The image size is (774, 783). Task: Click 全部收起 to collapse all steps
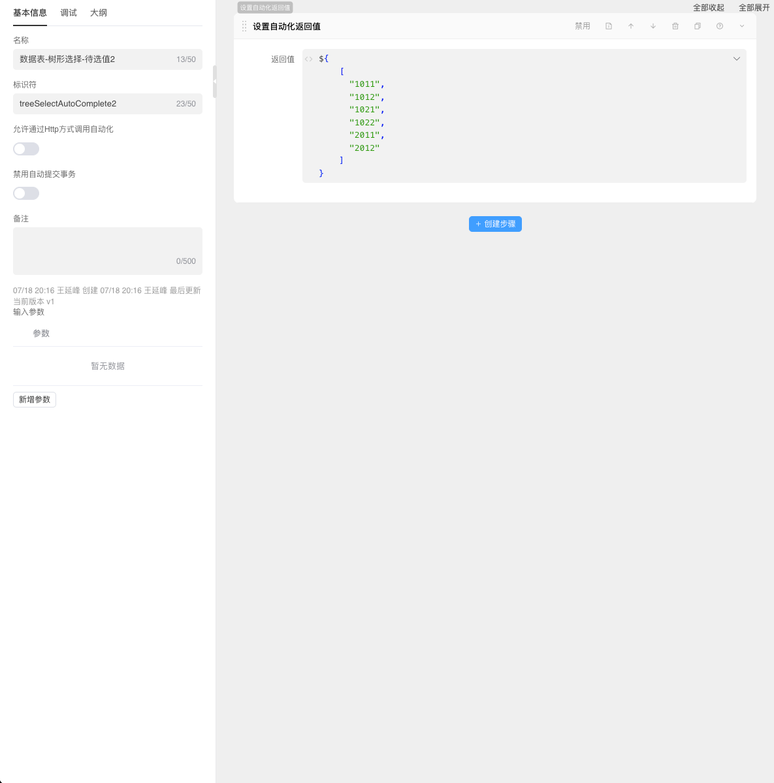709,8
